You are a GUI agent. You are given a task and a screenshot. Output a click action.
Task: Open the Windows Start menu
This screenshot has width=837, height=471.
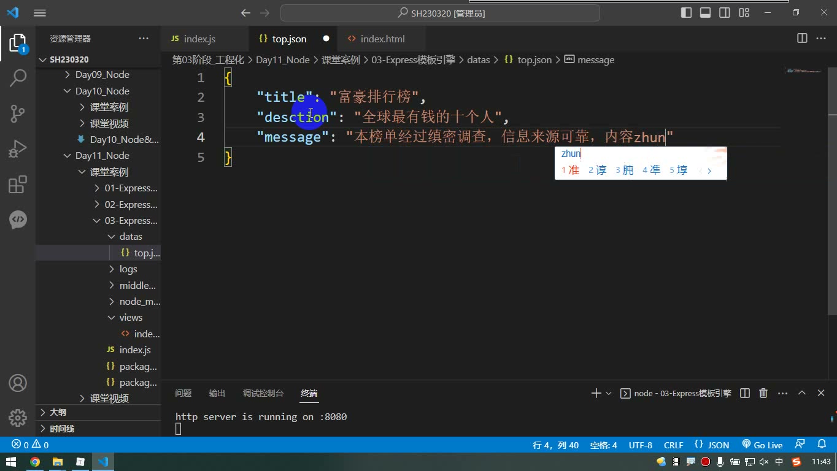point(11,462)
